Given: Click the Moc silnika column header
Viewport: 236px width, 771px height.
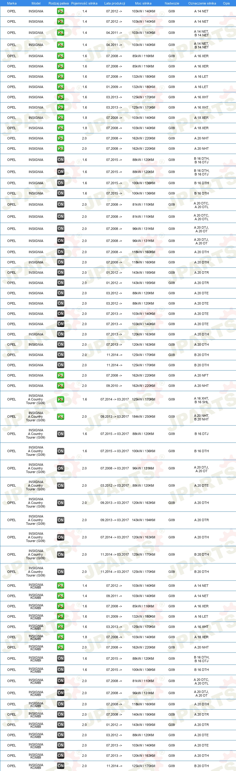Looking at the screenshot, I should [143, 3].
